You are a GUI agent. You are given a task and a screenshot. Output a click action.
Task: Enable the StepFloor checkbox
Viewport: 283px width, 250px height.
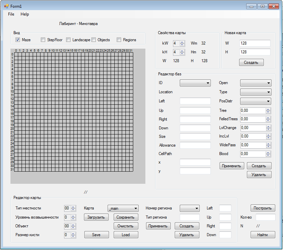(43, 40)
